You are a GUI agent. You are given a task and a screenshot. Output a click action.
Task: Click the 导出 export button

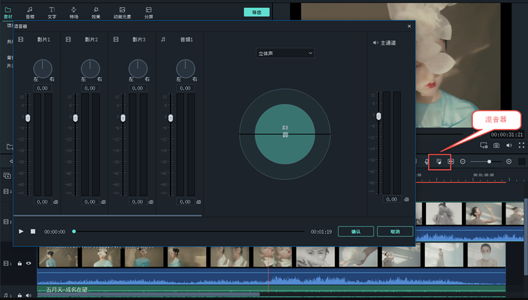257,12
